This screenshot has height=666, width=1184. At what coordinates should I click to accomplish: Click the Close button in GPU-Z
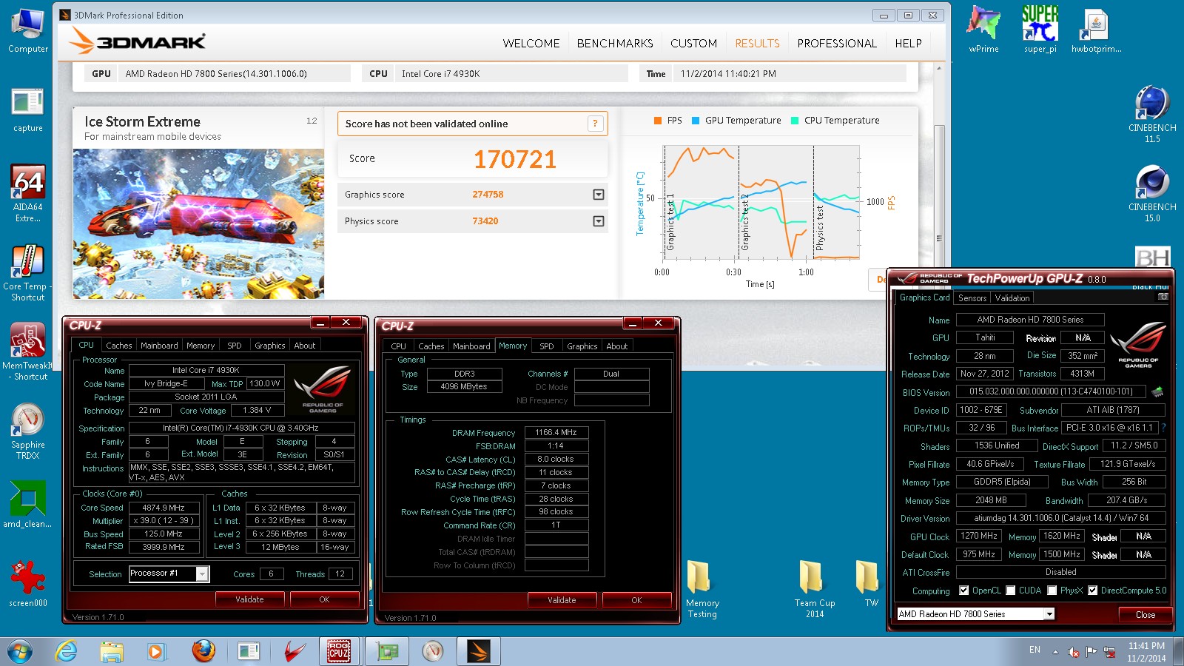[x=1146, y=615]
